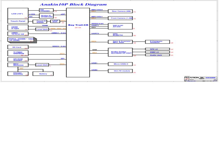Click the SDIO2/4-bit label

coord(97,24)
